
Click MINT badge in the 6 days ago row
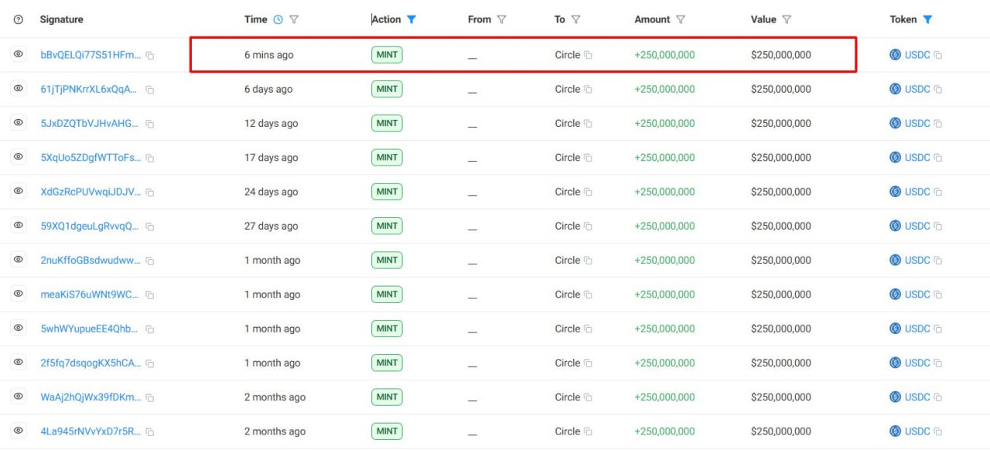click(x=387, y=89)
